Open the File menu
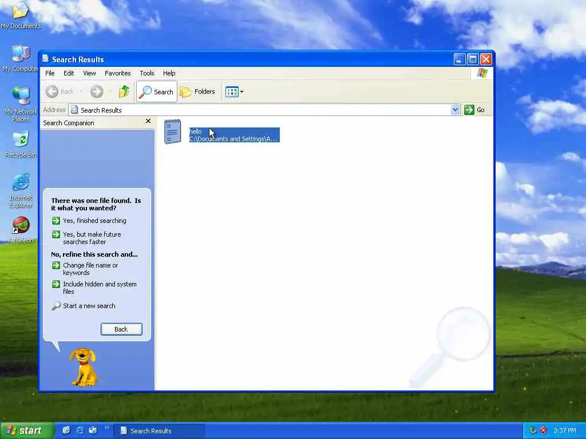586x439 pixels. click(50, 73)
